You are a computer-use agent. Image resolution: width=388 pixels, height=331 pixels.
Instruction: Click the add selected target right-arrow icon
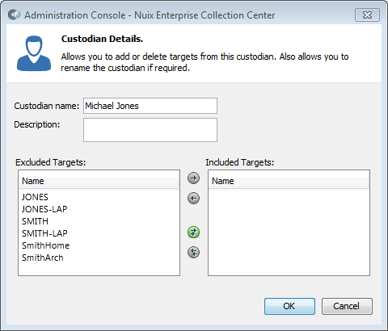coord(193,178)
